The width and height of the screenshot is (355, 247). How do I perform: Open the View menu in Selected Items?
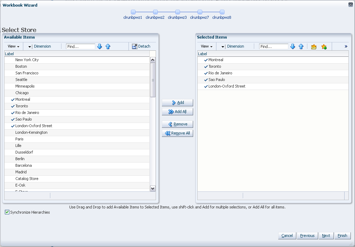206,47
